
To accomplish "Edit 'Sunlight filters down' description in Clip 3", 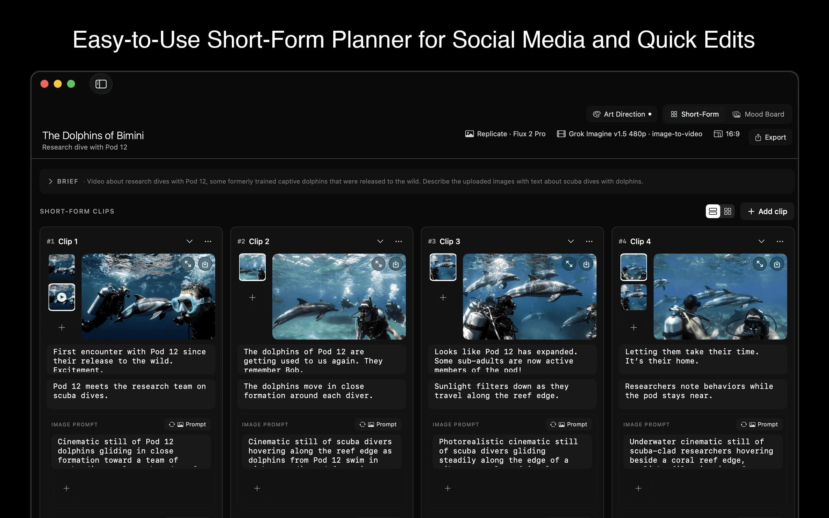I will [513, 394].
